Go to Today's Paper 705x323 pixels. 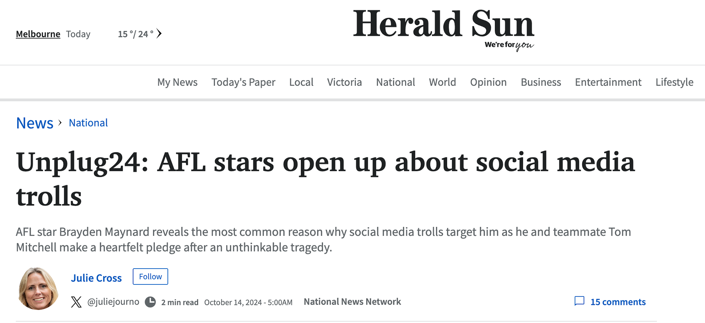[243, 82]
